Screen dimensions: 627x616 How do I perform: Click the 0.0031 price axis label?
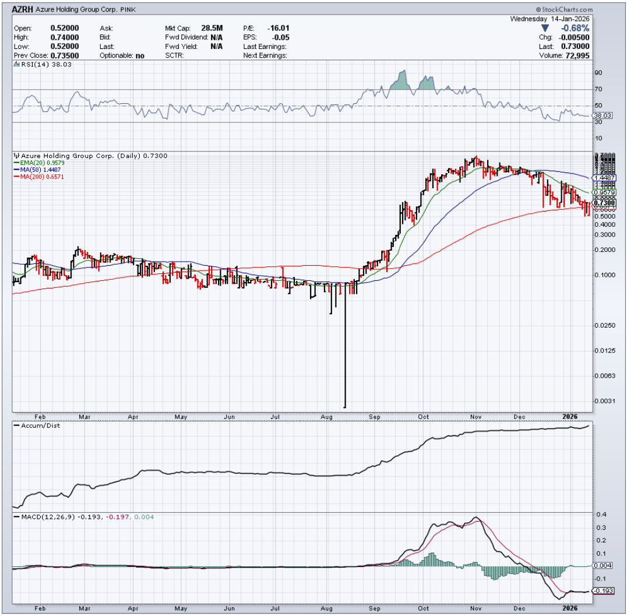coord(605,401)
